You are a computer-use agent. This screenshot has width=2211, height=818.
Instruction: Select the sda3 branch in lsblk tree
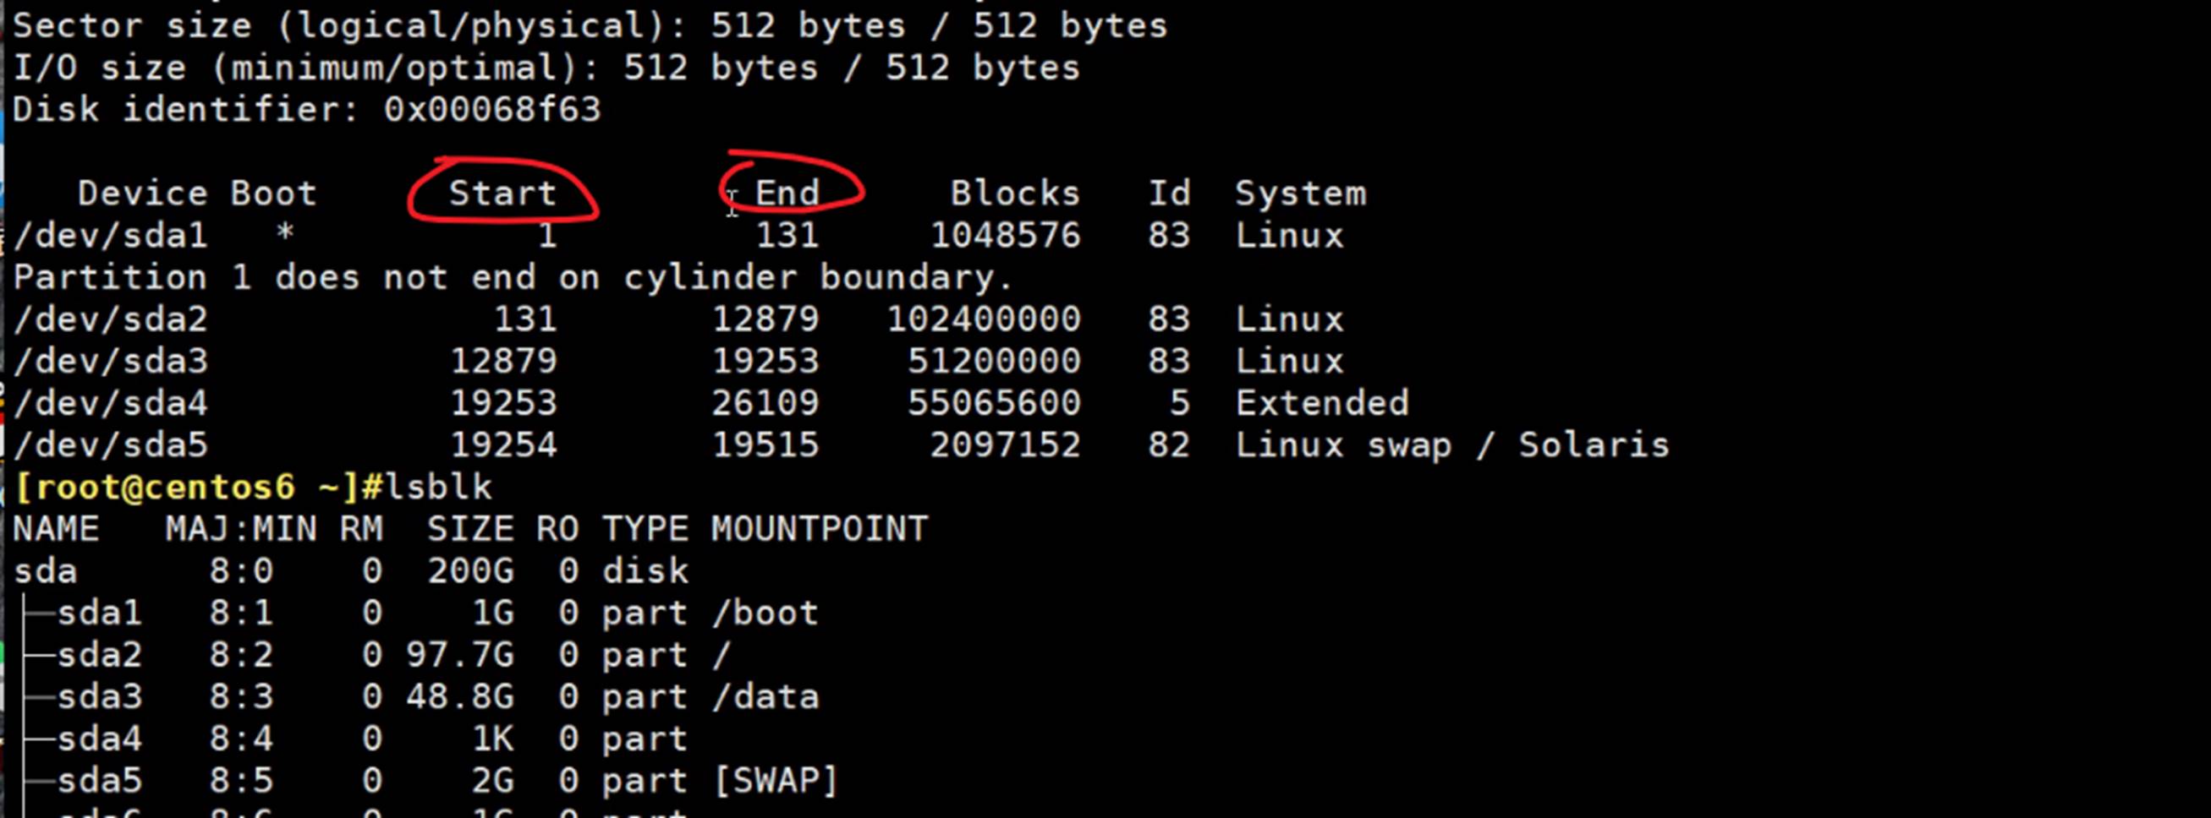[x=99, y=697]
